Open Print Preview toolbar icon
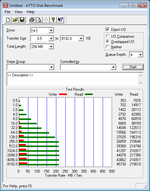150x191 pixels. [39, 20]
